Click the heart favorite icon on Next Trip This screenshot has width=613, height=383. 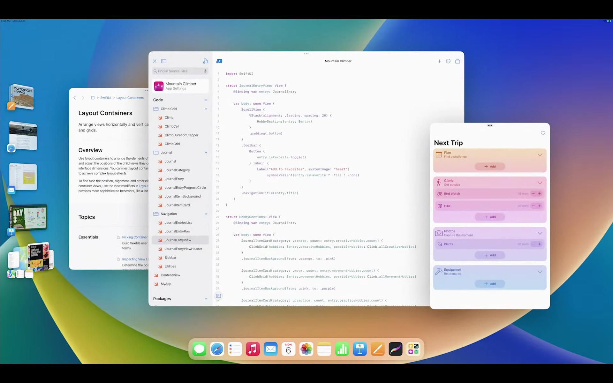click(543, 133)
